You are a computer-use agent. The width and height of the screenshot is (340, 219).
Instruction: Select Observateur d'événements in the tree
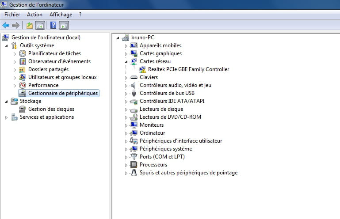(59, 61)
